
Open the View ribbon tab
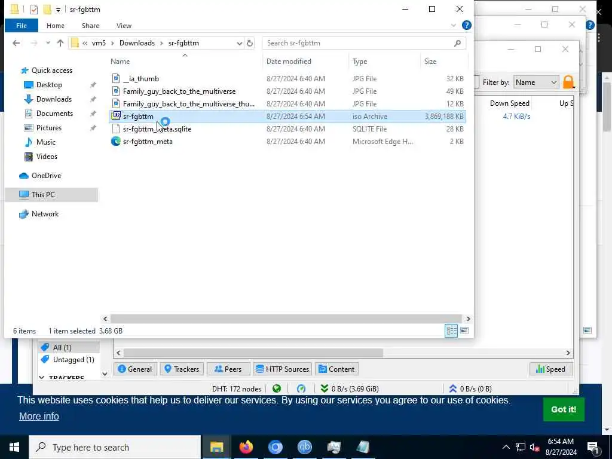tap(124, 26)
